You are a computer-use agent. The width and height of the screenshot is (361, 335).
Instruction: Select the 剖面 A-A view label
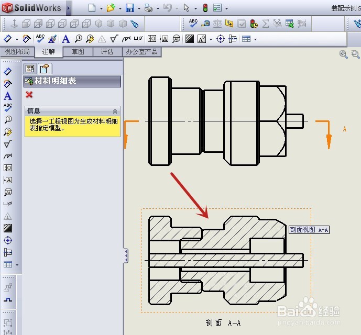pos(223,322)
